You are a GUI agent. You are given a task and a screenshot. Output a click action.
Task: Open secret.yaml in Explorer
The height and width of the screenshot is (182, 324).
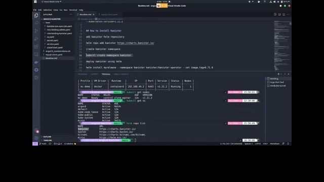[53, 40]
